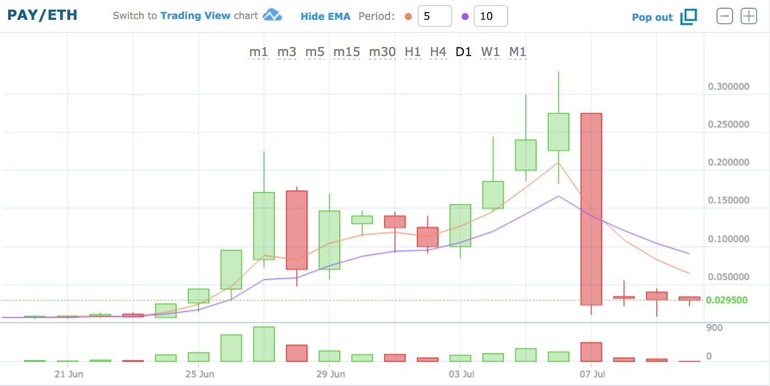Viewport: 770px width, 386px height.
Task: Select the D1 timeframe
Action: pos(464,52)
